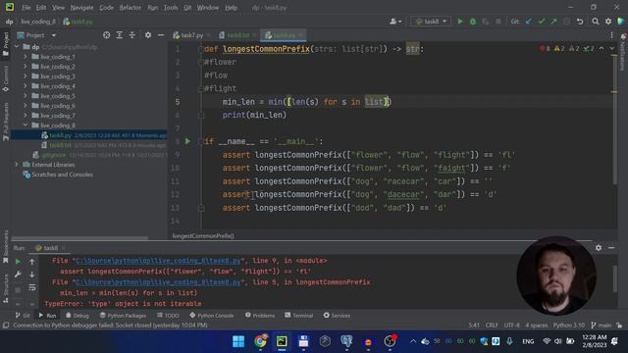Select opened file target icon in Project panel
The image size is (628, 353).
tap(106, 35)
